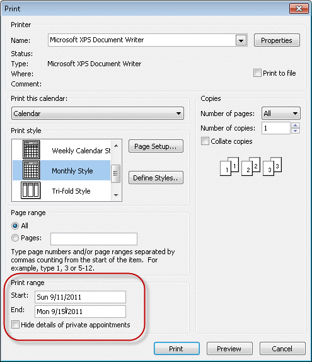Check Hide details of private appointments
The image size is (312, 362).
coord(15,325)
